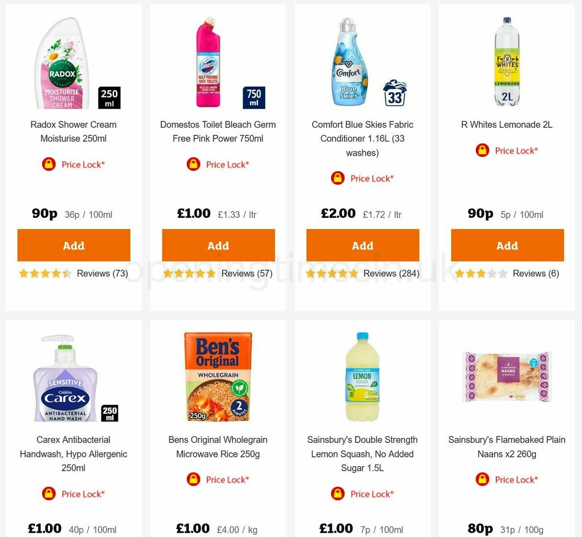Click the Price Lock icon under Bens Original Rice
Viewport: 582px width, 537px height.
click(193, 479)
